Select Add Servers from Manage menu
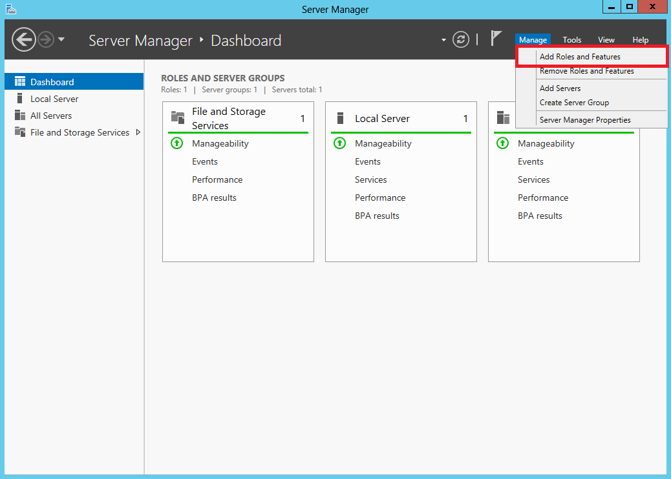This screenshot has height=479, width=671. [560, 88]
